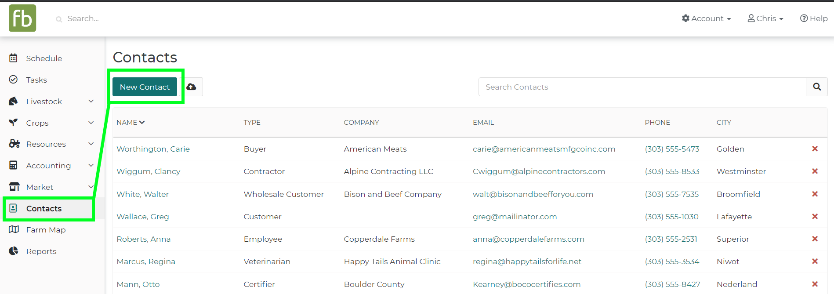The image size is (834, 294).
Task: Expand the Accounting submenu chevron
Action: click(91, 165)
